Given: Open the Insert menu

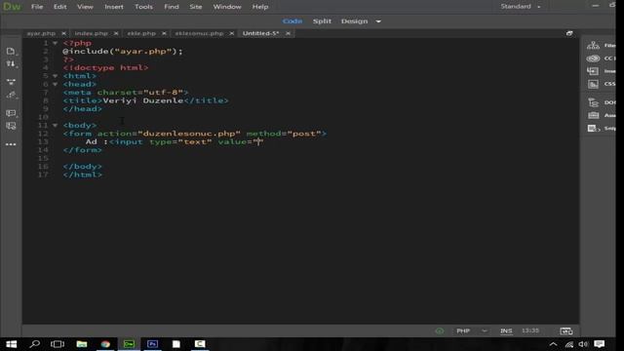Looking at the screenshot, I should pyautogui.click(x=114, y=7).
